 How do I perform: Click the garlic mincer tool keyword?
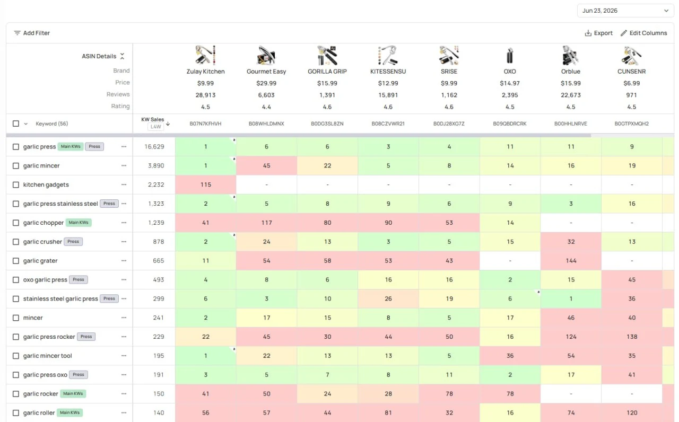click(x=47, y=356)
